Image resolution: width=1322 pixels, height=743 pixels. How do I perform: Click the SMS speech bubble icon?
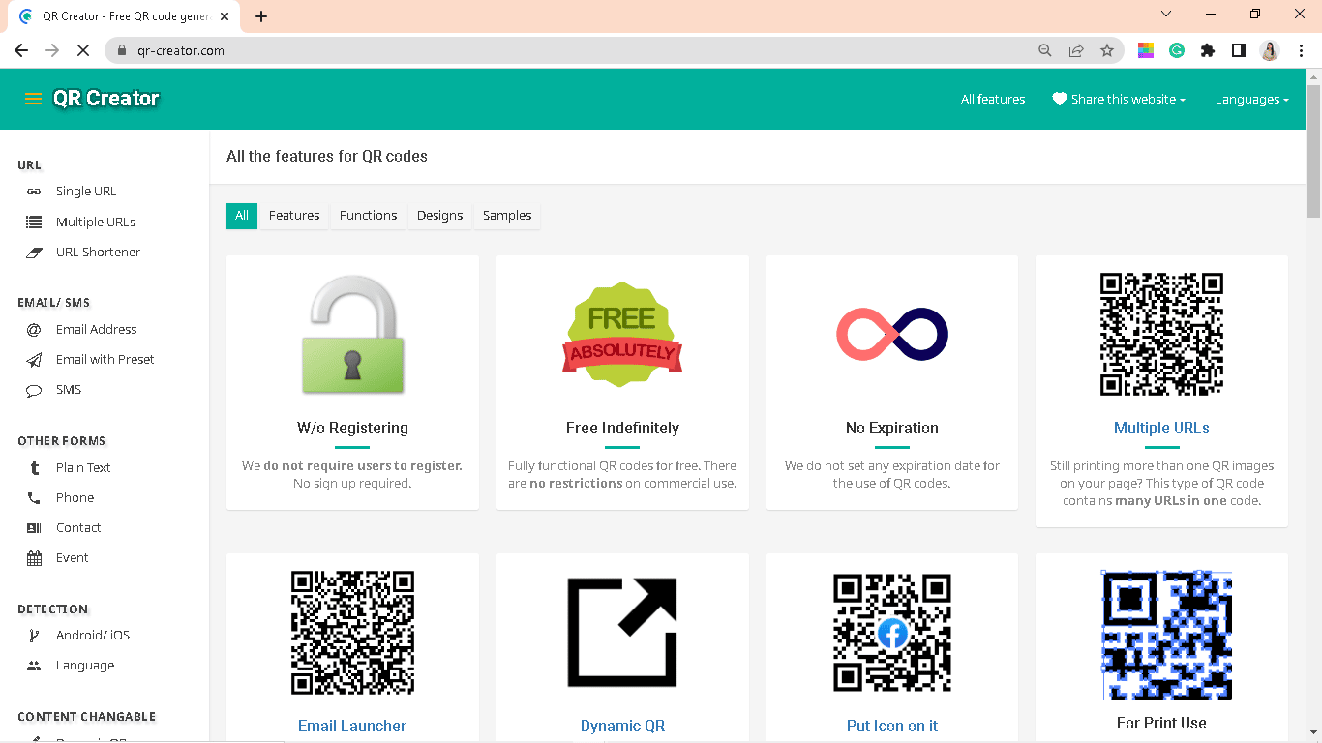click(x=34, y=391)
